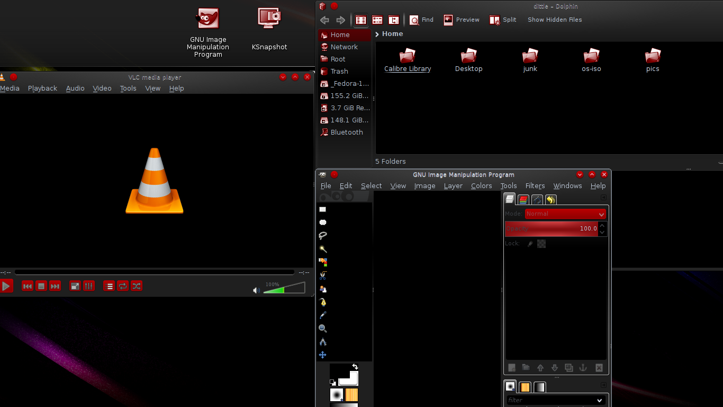Mute VLC with the speaker icon

[x=256, y=290]
